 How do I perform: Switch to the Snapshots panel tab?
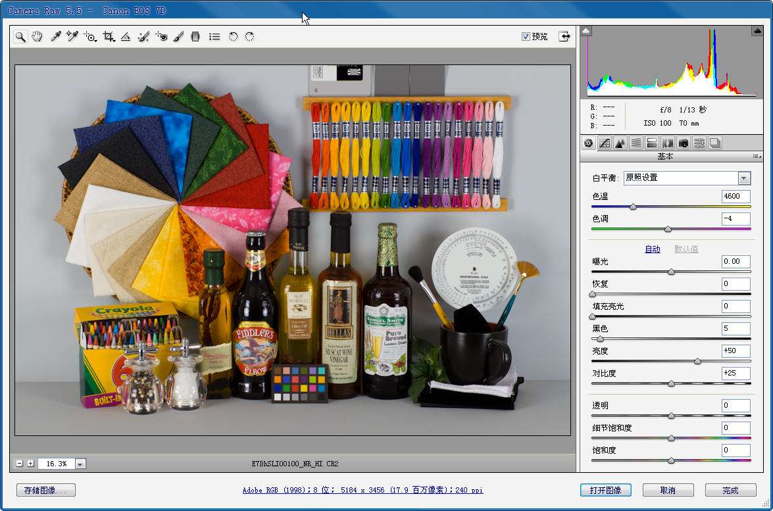click(x=715, y=143)
